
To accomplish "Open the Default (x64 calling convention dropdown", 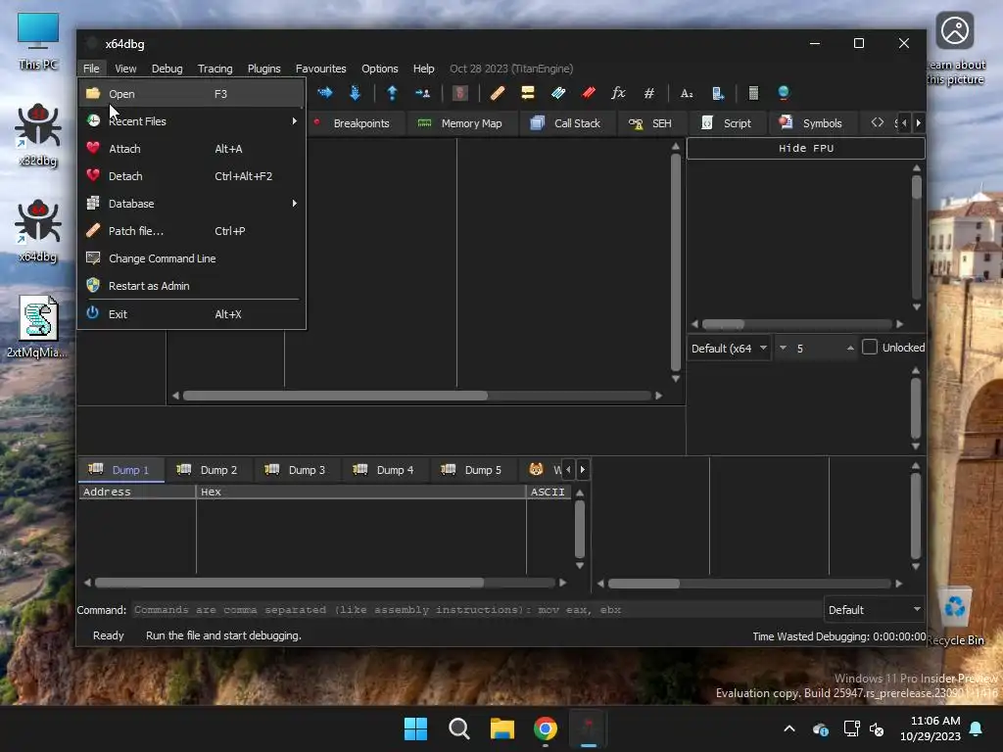I will coord(729,348).
